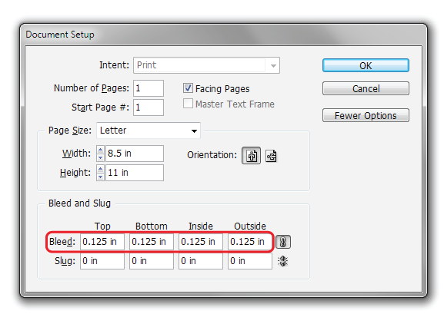Decrease Height using the down stepper arrow
The width and height of the screenshot is (444, 324).
100,177
